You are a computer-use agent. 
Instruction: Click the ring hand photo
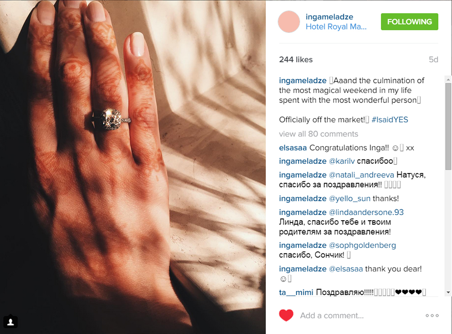tap(133, 167)
